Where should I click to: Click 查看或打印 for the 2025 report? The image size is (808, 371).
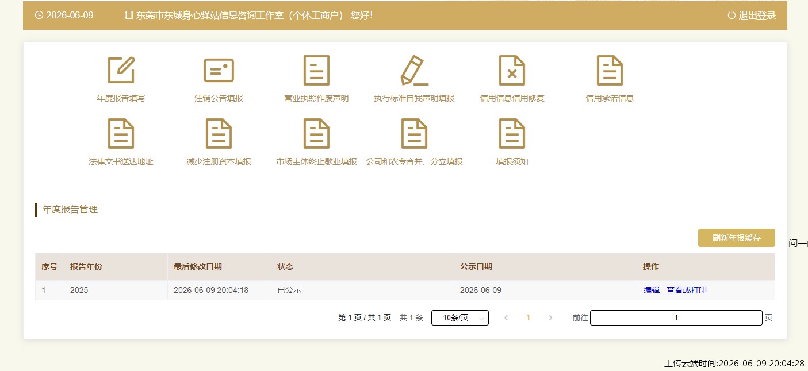[687, 291]
